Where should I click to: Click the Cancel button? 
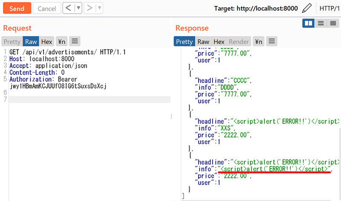47,8
